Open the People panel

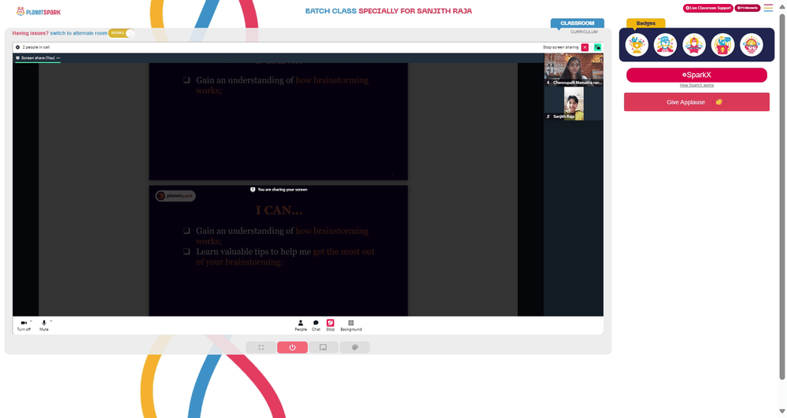pyautogui.click(x=301, y=325)
